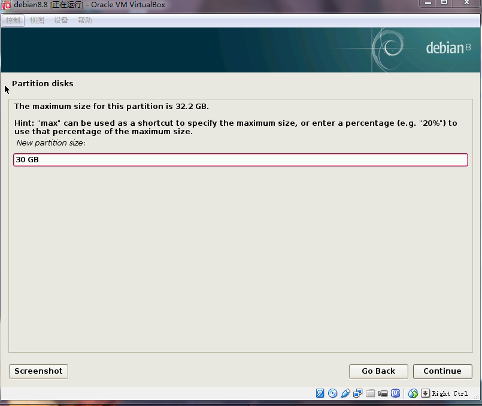The width and height of the screenshot is (482, 406).
Task: Click the keyboard capture arrow icon
Action: tap(425, 393)
